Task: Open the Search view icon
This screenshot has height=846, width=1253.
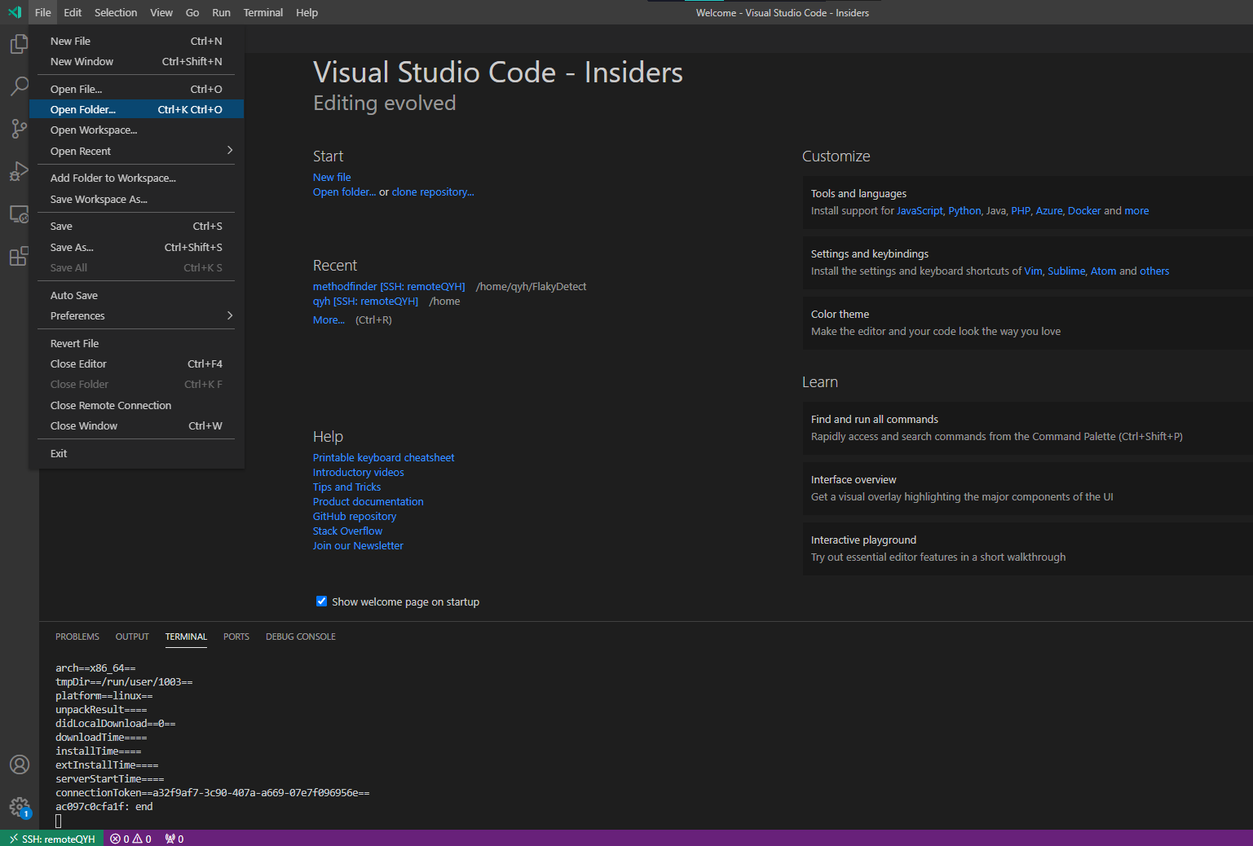Action: point(19,86)
